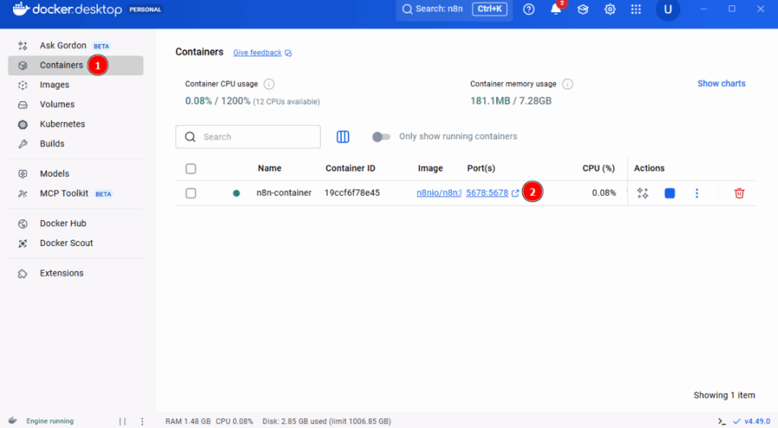Open the column layout chooser button
The image size is (778, 428).
(343, 137)
